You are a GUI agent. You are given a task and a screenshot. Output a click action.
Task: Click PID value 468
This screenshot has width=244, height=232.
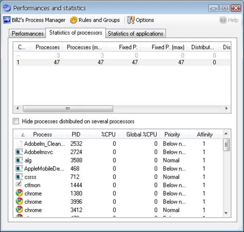(75, 168)
